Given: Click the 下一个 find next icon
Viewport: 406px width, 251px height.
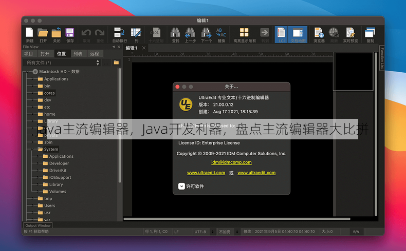Looking at the screenshot, I should coord(206,32).
